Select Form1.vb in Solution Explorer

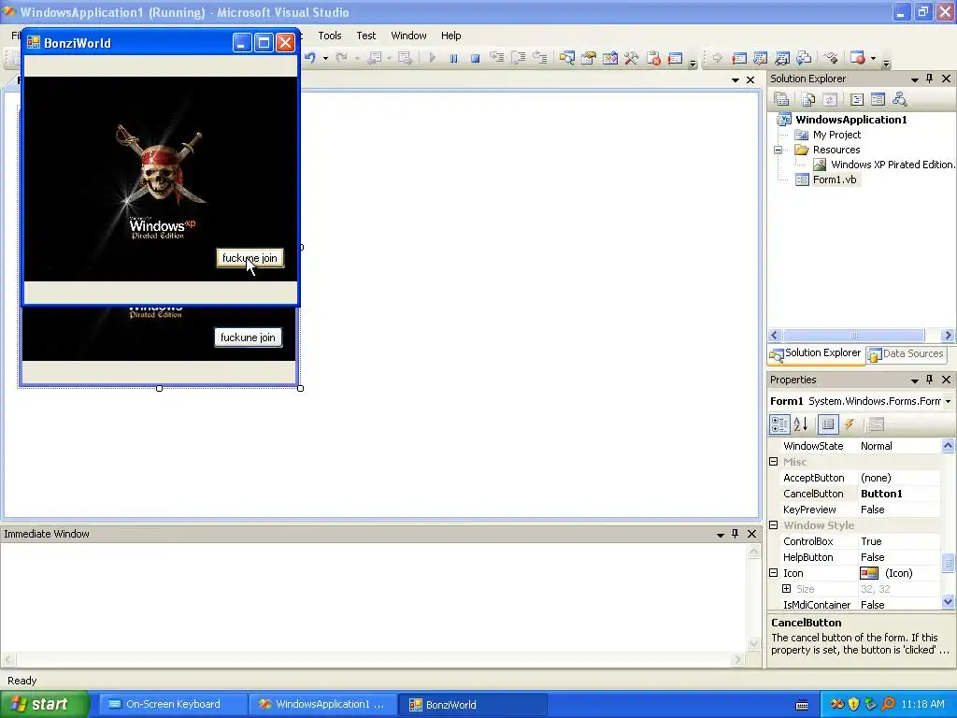pos(834,179)
